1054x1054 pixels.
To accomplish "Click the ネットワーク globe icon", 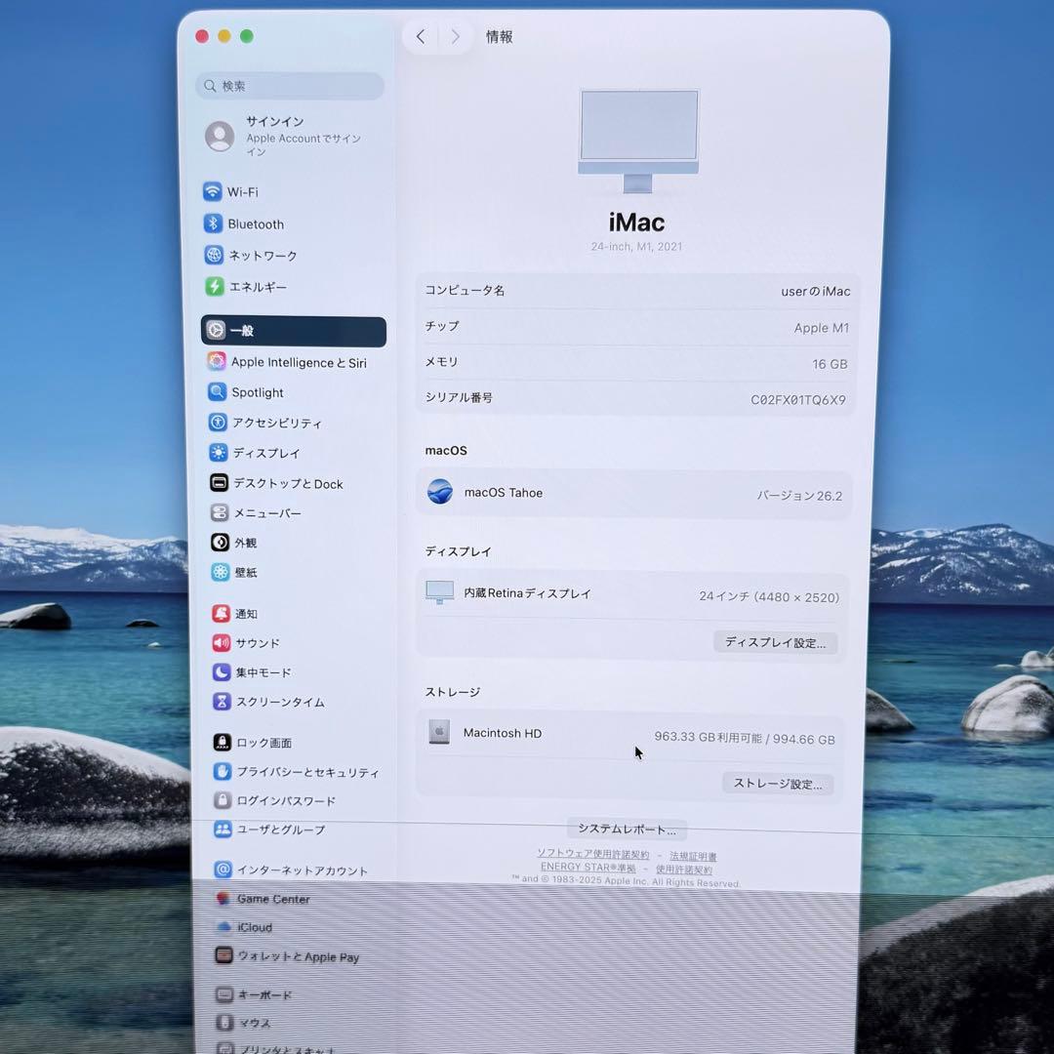I will click(214, 255).
